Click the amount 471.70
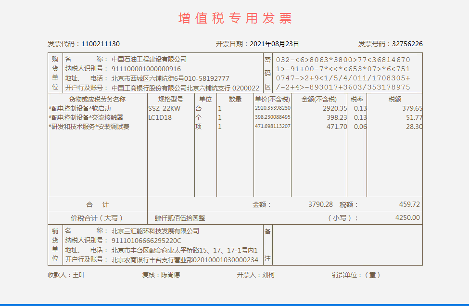This screenshot has width=469, height=306. point(337,127)
